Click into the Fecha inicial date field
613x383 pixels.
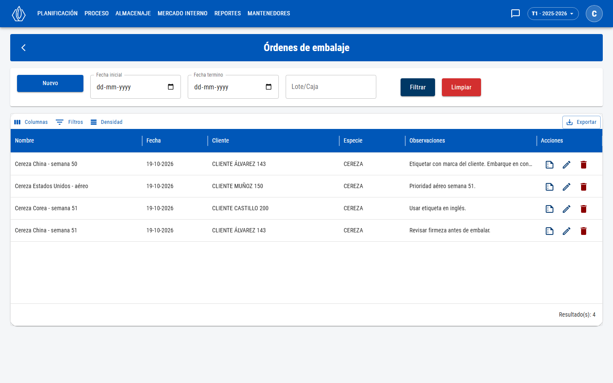point(135,87)
